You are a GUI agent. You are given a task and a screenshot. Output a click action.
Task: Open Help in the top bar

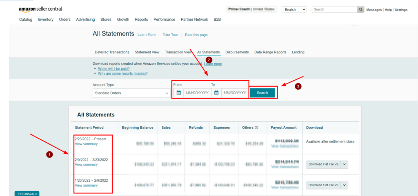pos(388,10)
